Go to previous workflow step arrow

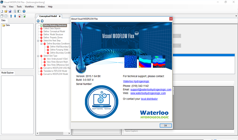pyautogui.click(x=38, y=21)
